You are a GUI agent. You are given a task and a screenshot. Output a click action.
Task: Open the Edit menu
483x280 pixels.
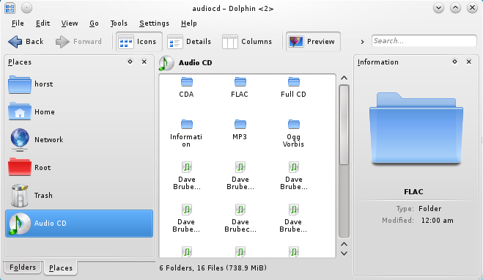(43, 23)
